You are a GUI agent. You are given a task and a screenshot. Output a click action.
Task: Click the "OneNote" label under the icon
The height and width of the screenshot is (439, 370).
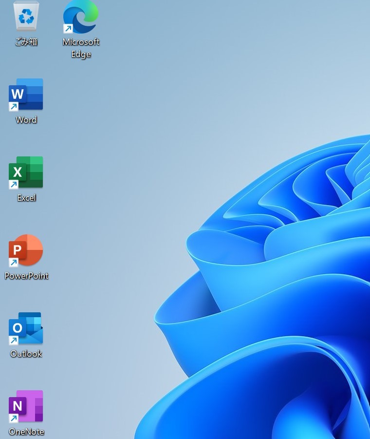(26, 432)
